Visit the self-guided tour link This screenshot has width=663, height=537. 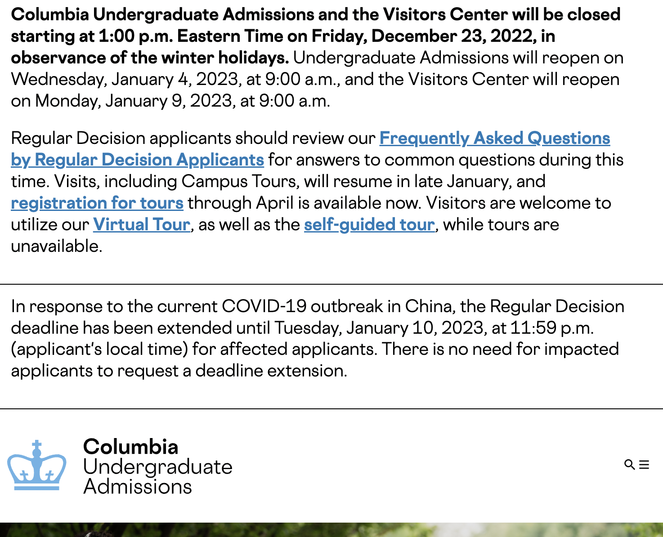[369, 224]
